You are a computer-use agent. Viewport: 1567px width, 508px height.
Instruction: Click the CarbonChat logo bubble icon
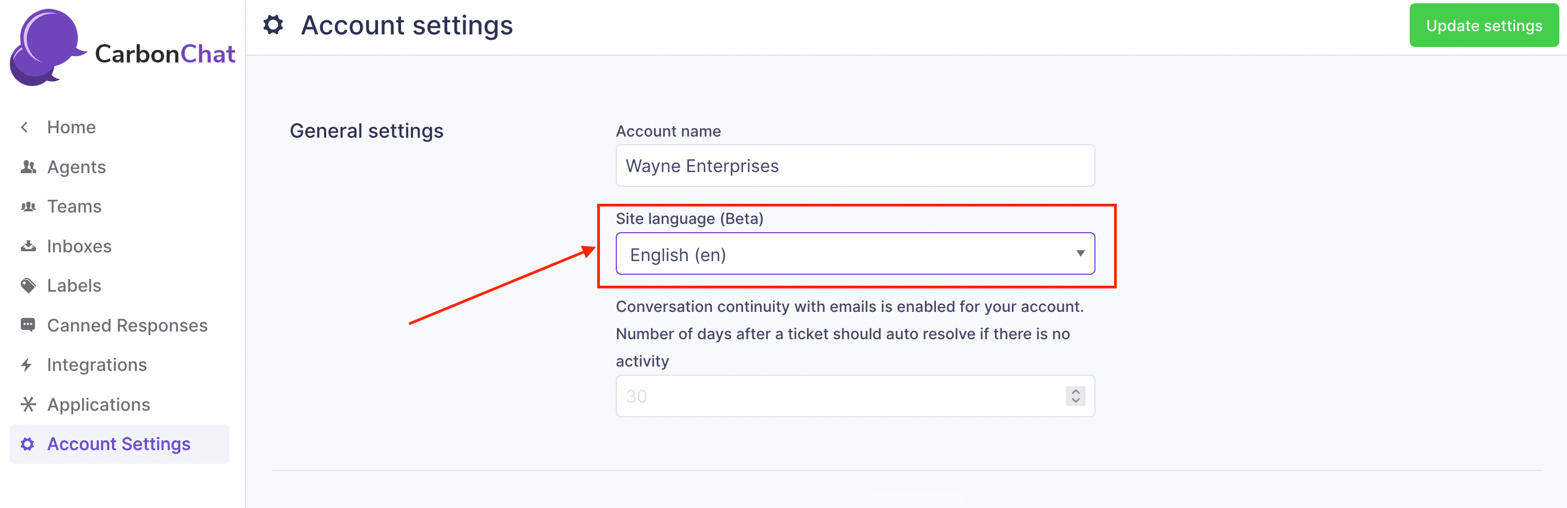[46, 48]
